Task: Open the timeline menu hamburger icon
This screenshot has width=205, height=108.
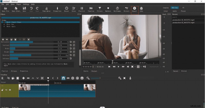Action: tap(2, 78)
